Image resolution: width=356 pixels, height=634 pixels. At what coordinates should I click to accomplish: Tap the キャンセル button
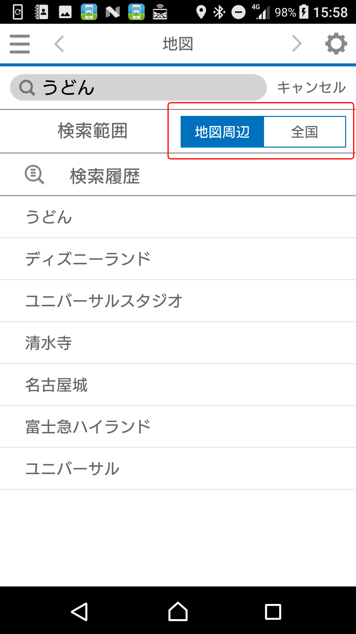(311, 88)
